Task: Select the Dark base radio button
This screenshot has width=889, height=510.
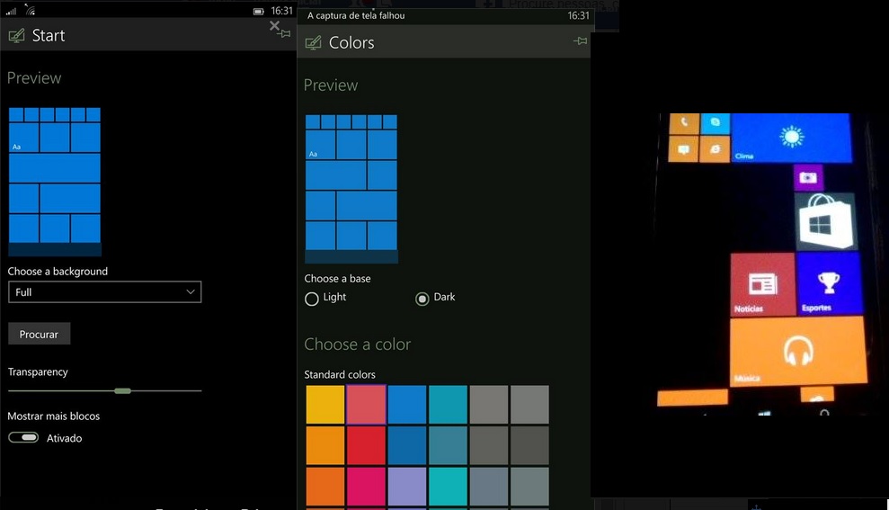Action: [422, 299]
